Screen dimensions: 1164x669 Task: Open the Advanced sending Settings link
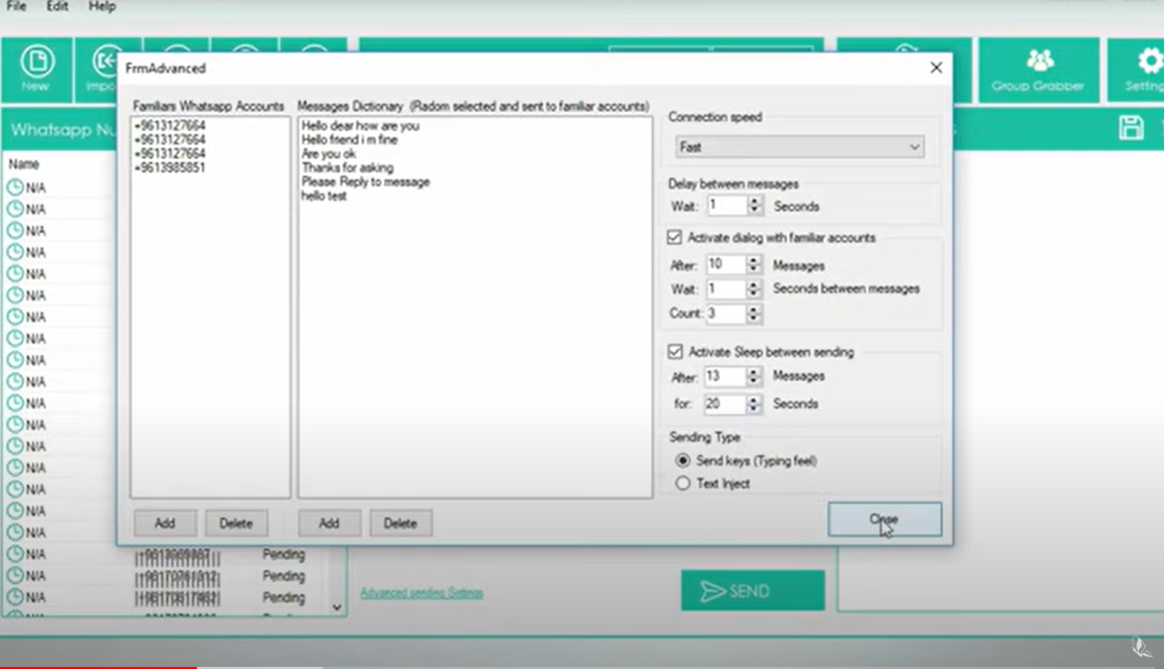[x=421, y=592]
